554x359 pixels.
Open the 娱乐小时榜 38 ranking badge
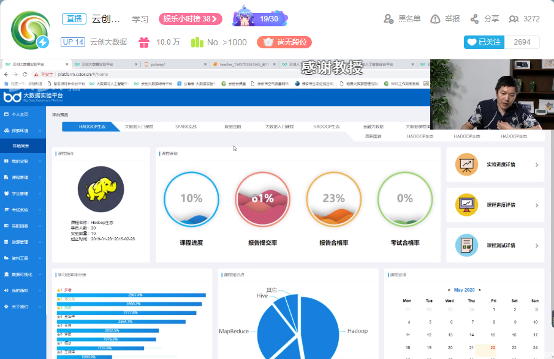pos(191,19)
